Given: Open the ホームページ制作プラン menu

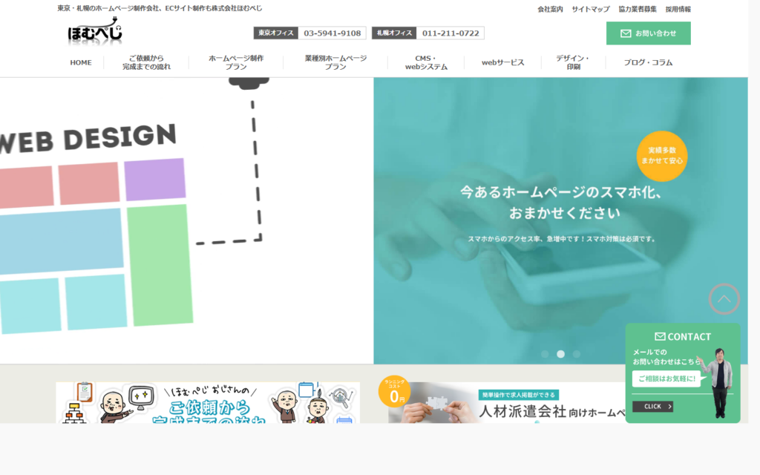Looking at the screenshot, I should click(236, 62).
